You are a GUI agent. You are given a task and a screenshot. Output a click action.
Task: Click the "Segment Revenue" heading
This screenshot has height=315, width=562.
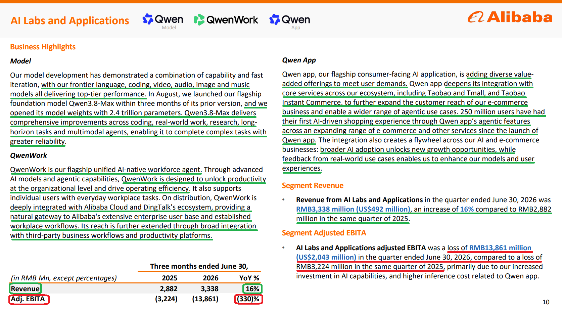[x=313, y=185]
